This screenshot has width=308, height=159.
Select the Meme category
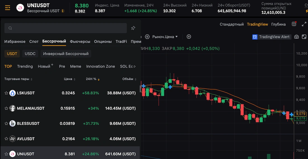coord(76,67)
